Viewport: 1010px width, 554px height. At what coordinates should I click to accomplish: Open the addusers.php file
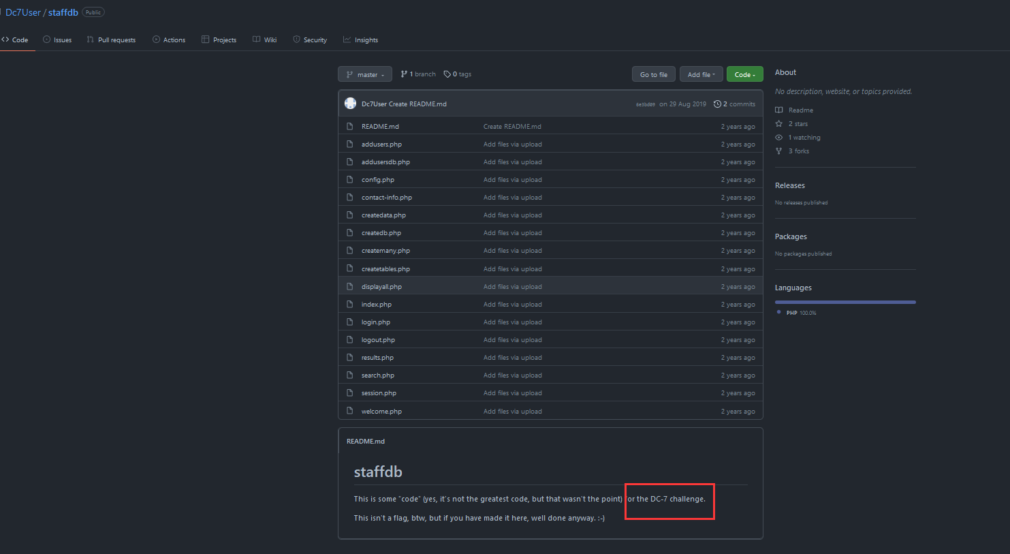tap(381, 144)
